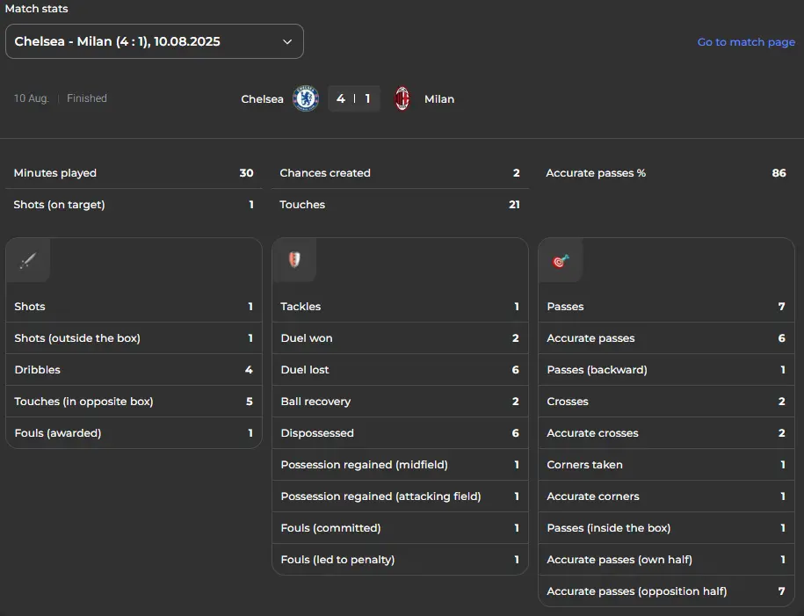Expand the match selector chevron arrow
This screenshot has height=616, width=804.
pyautogui.click(x=287, y=41)
